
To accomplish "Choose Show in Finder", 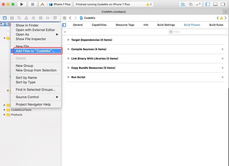I will (x=36, y=25).
